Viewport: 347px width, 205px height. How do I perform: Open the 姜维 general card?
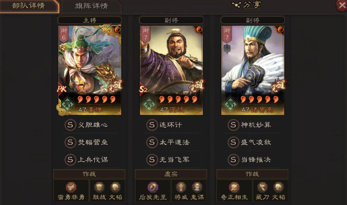pyautogui.click(x=90, y=71)
